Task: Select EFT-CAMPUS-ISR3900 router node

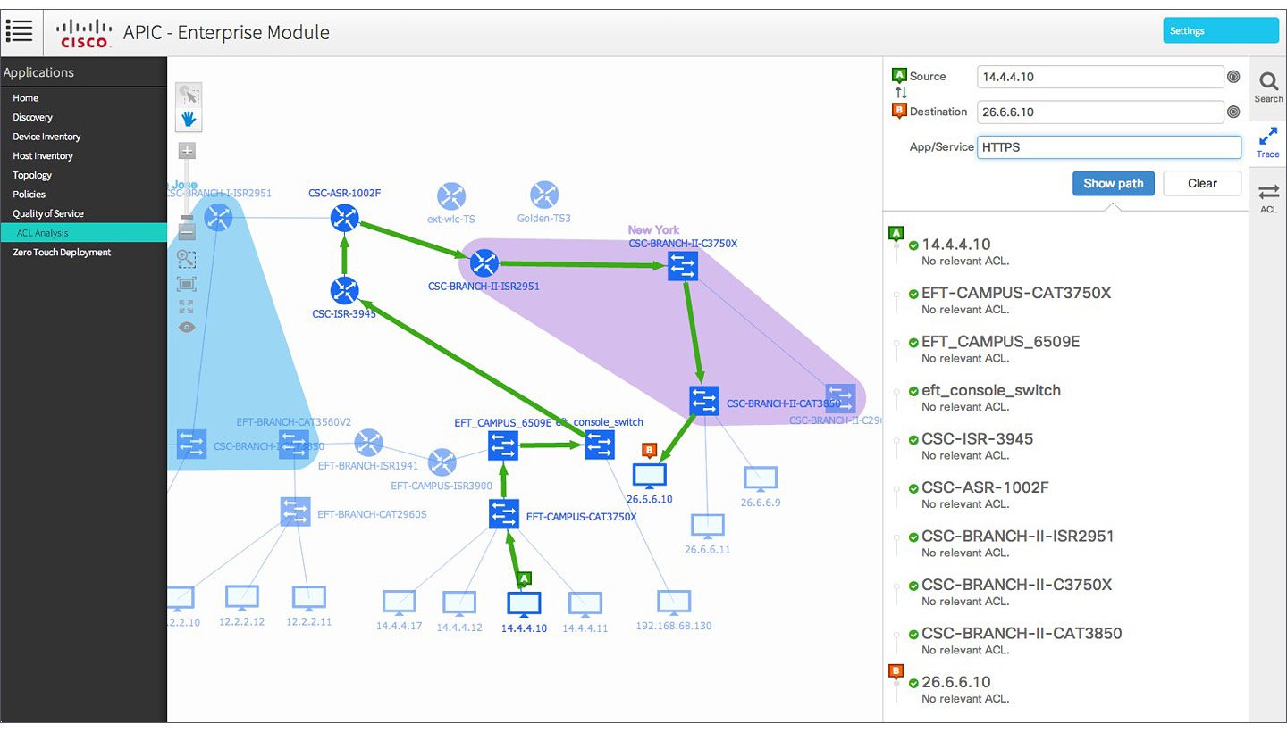Action: [442, 462]
